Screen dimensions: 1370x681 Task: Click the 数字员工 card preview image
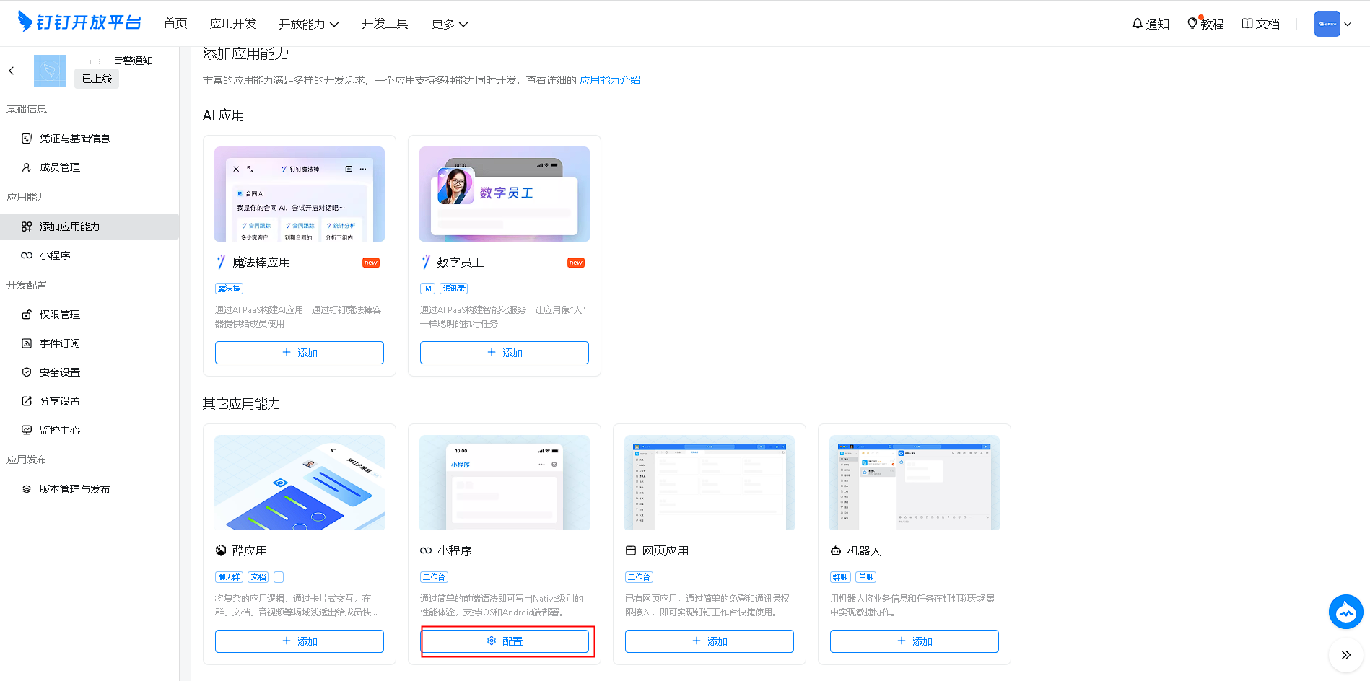[504, 194]
